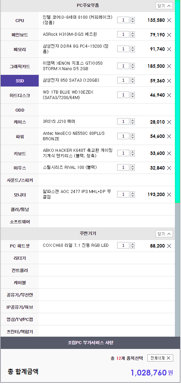Image resolution: width=181 pixels, height=385 pixels.
Task: Remove the PC 헤드셋 item via X
Action: click(x=169, y=246)
